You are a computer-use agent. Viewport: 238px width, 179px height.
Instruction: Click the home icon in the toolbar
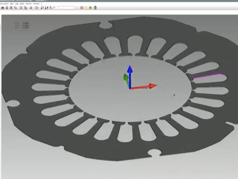click(x=95, y=8)
